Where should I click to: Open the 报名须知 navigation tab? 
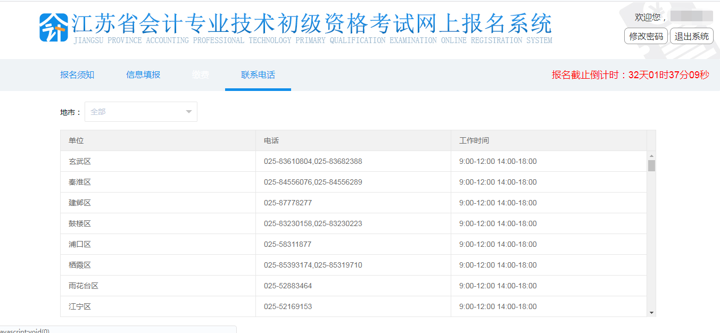pos(77,75)
